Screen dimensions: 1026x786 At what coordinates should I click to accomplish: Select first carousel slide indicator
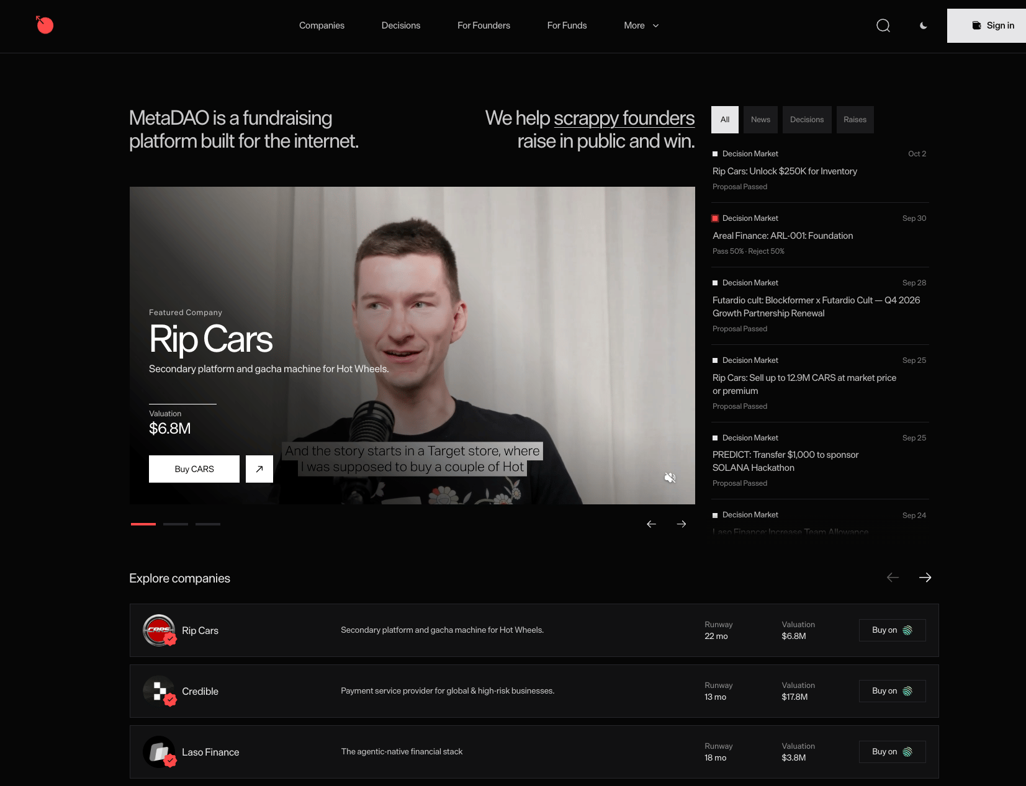click(143, 524)
